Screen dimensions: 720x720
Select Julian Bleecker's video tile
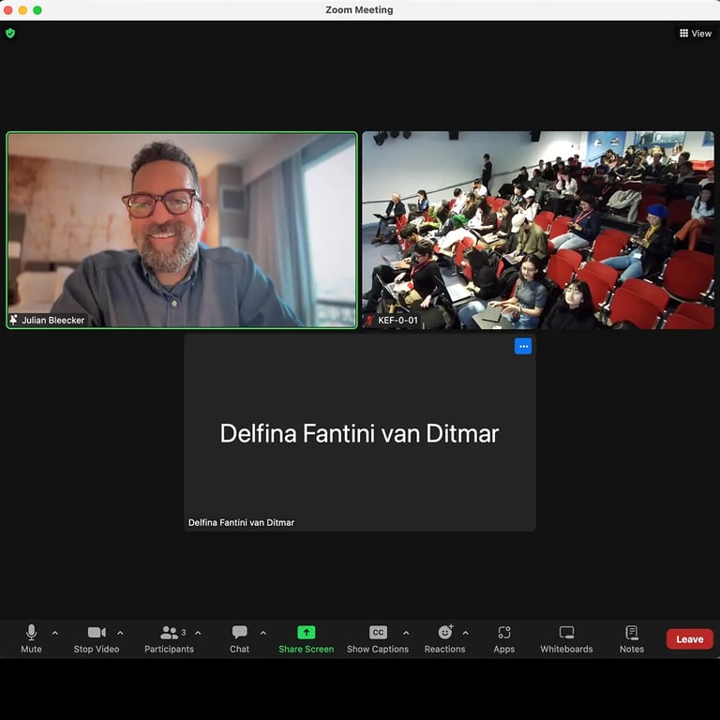(x=182, y=230)
